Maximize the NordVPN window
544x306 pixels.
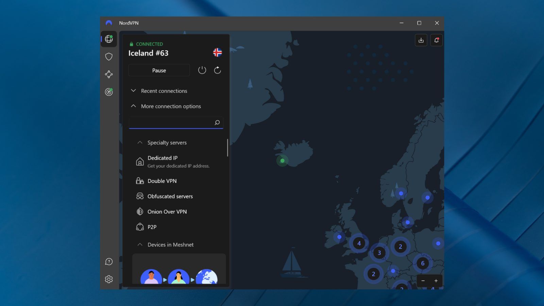pos(419,23)
